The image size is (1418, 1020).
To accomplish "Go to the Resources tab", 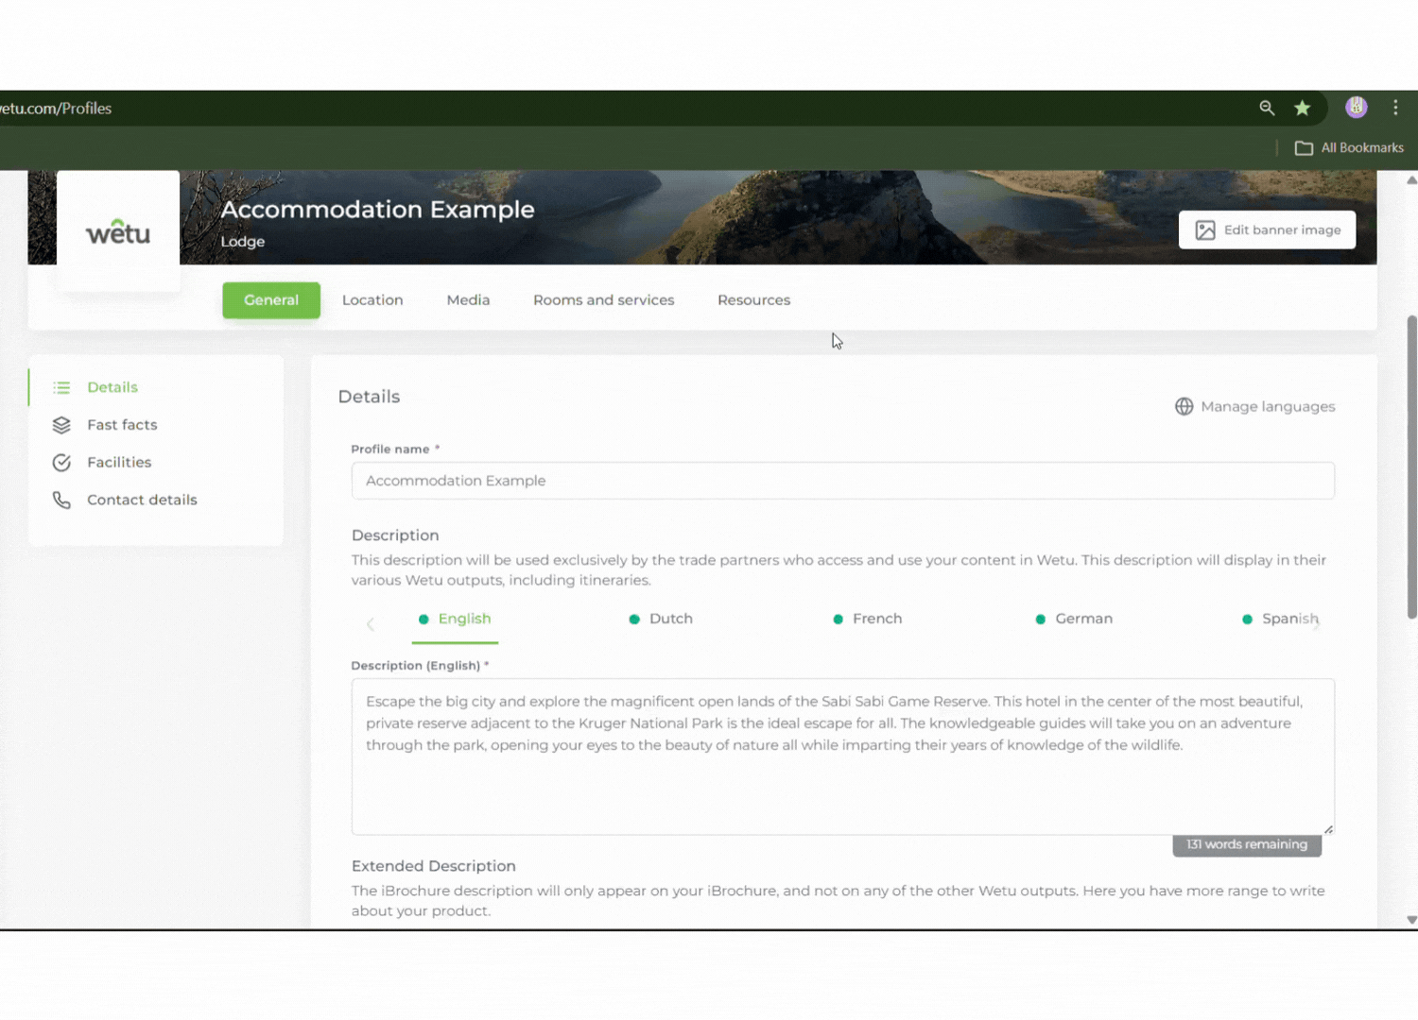I will pos(753,300).
